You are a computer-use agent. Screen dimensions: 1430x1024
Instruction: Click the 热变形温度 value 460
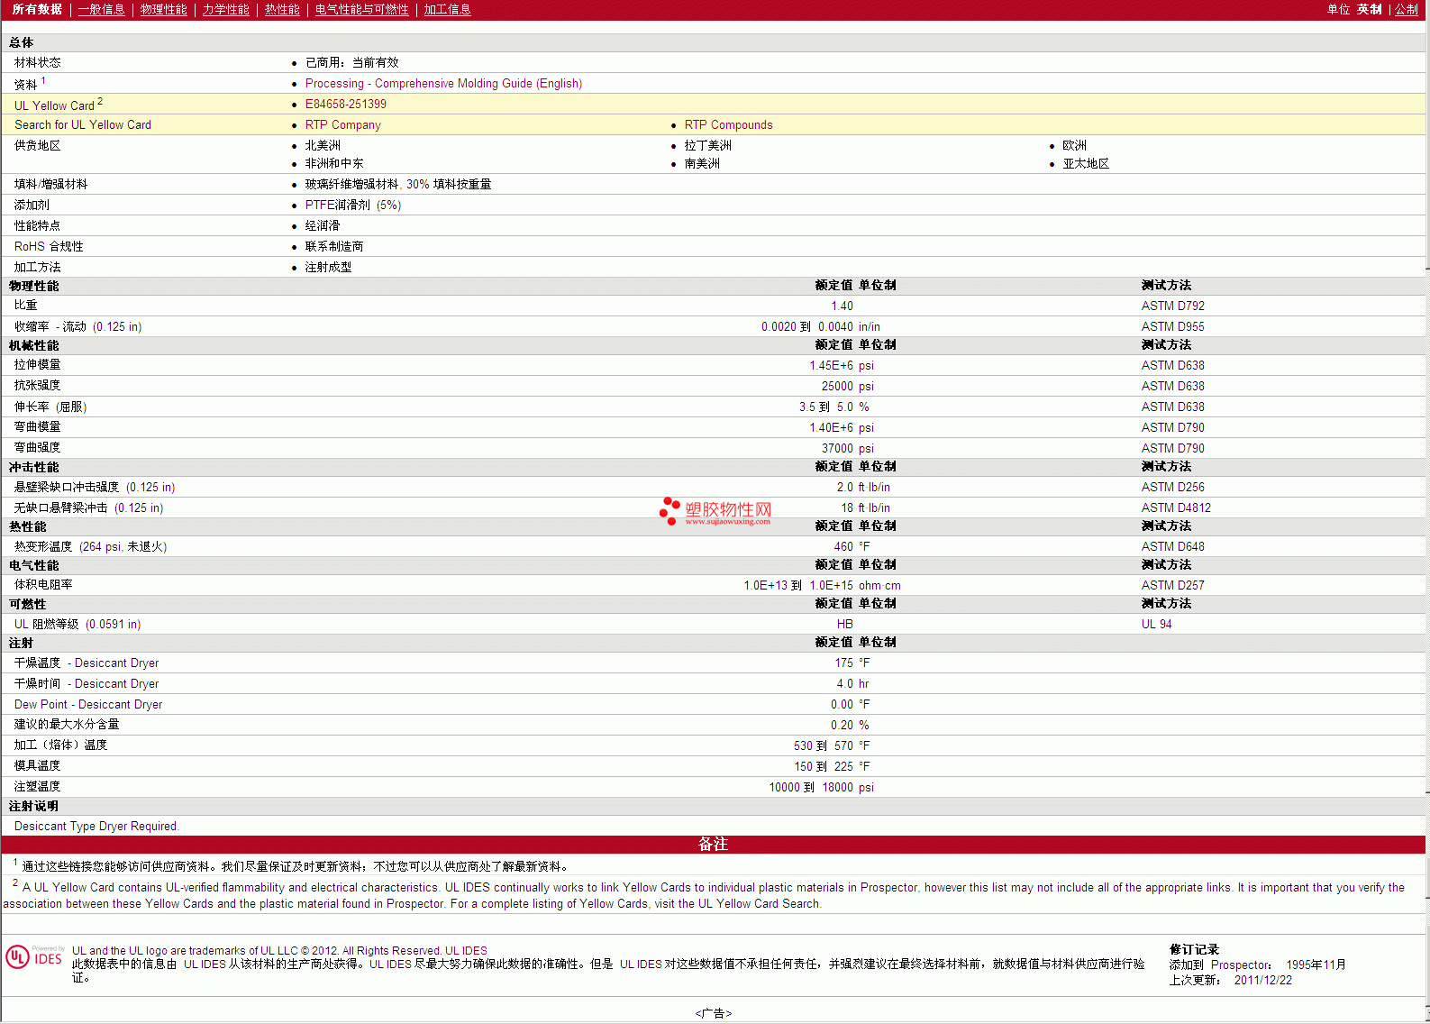coord(843,547)
